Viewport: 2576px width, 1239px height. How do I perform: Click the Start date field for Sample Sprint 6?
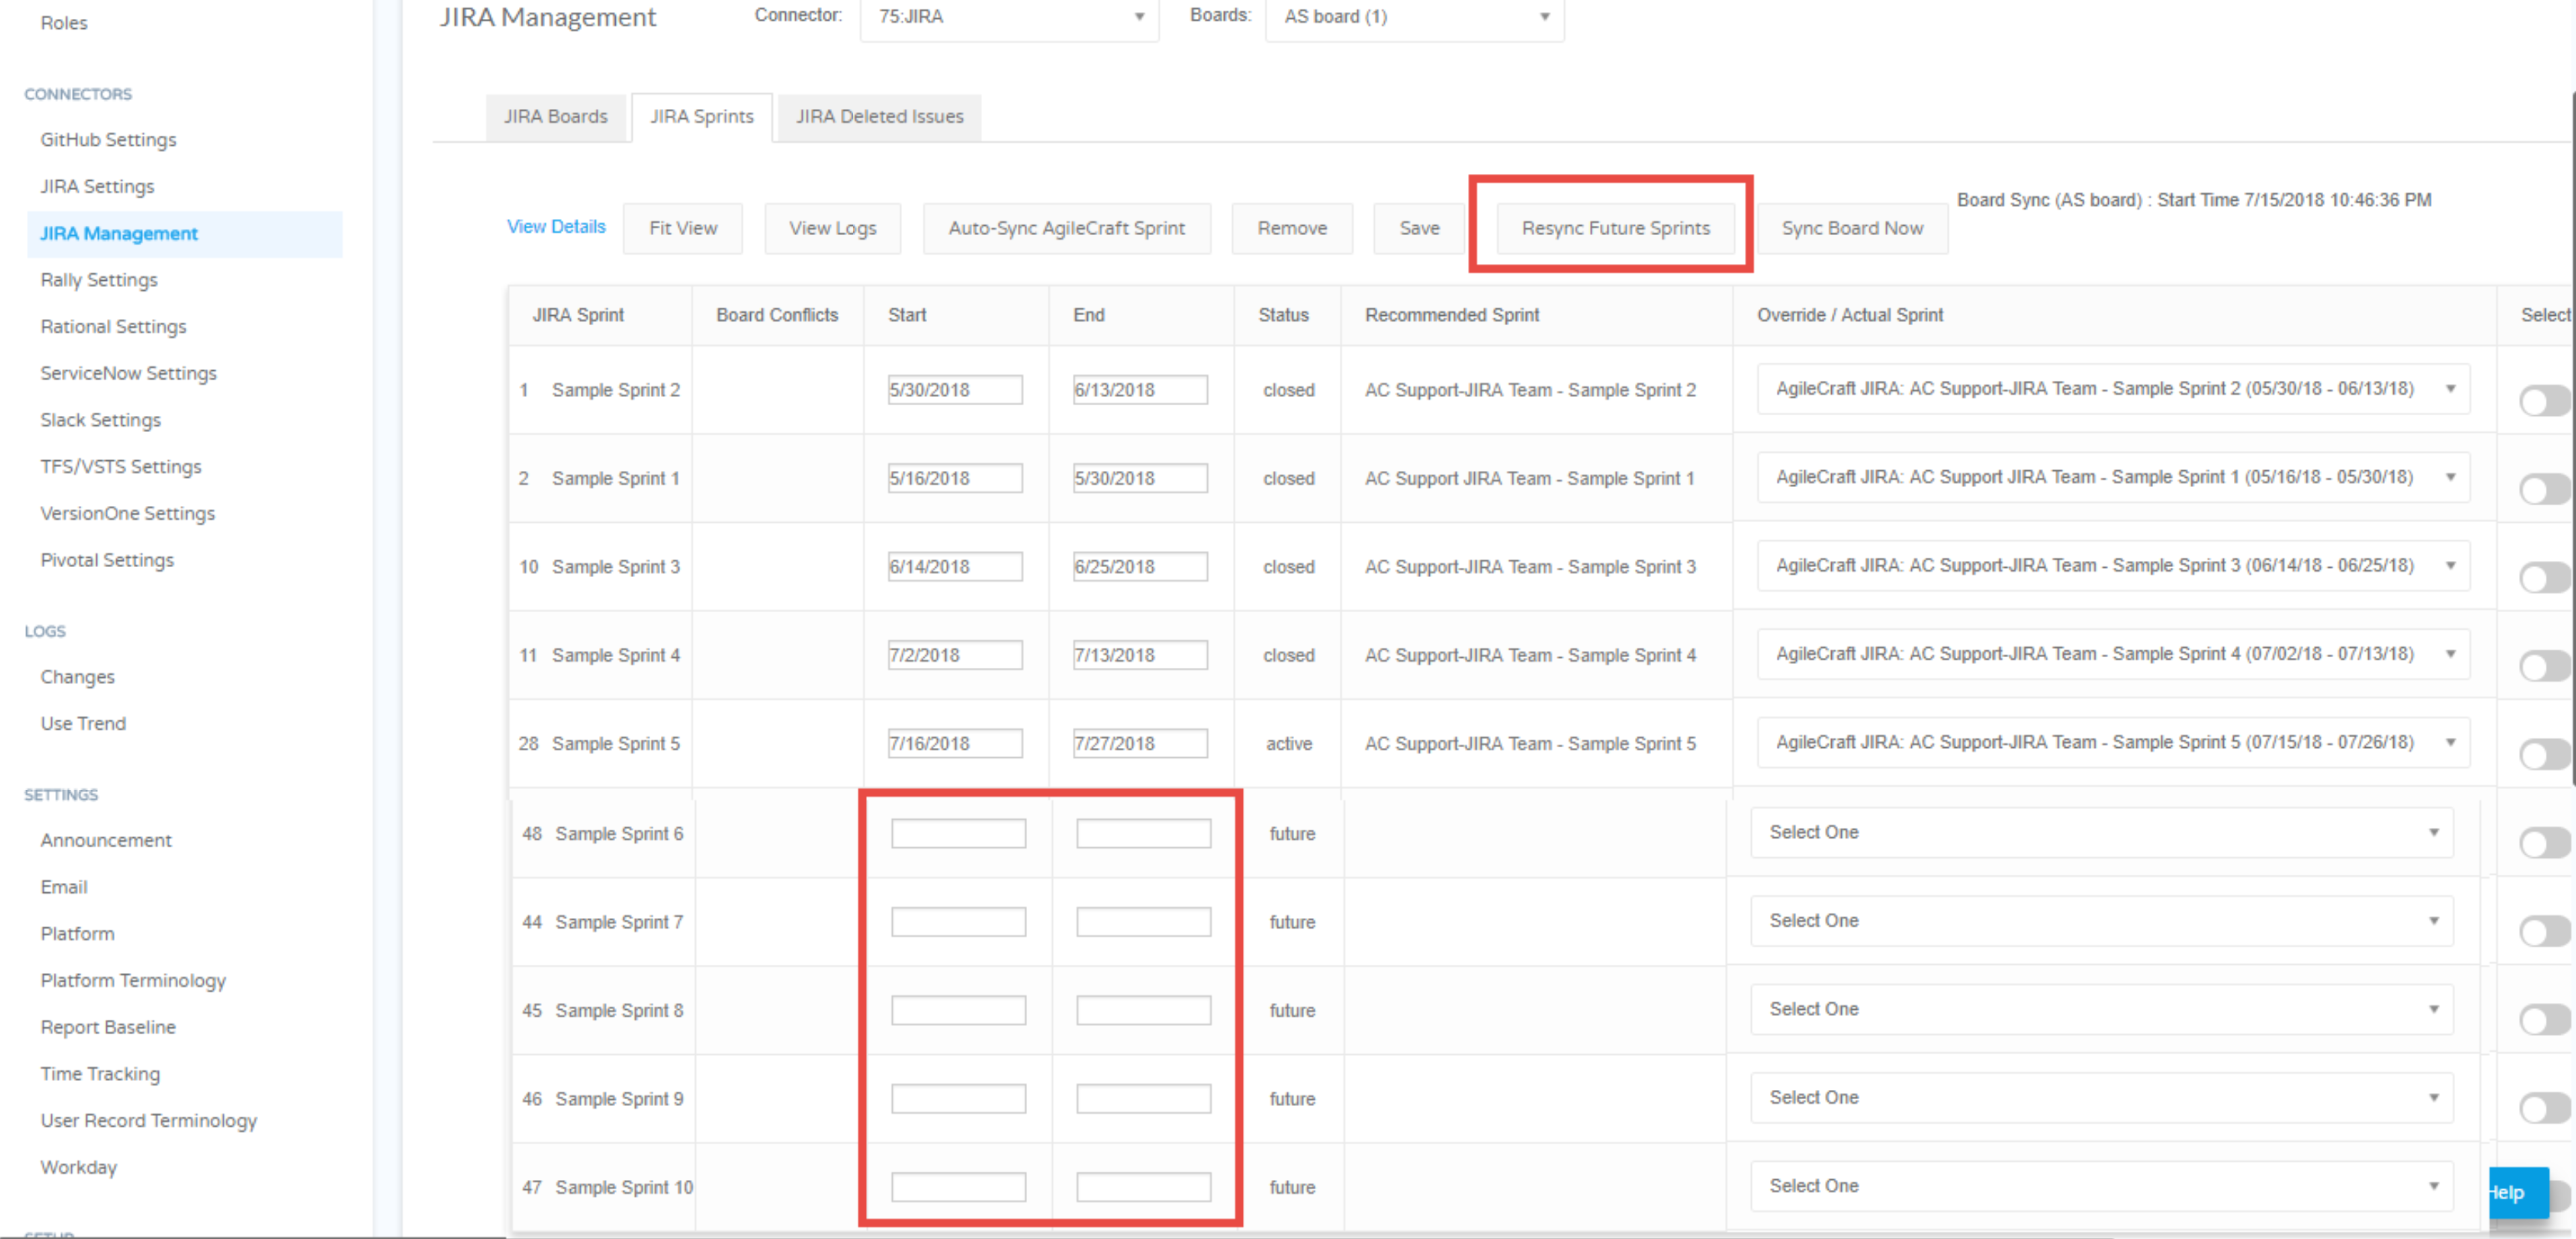(958, 833)
